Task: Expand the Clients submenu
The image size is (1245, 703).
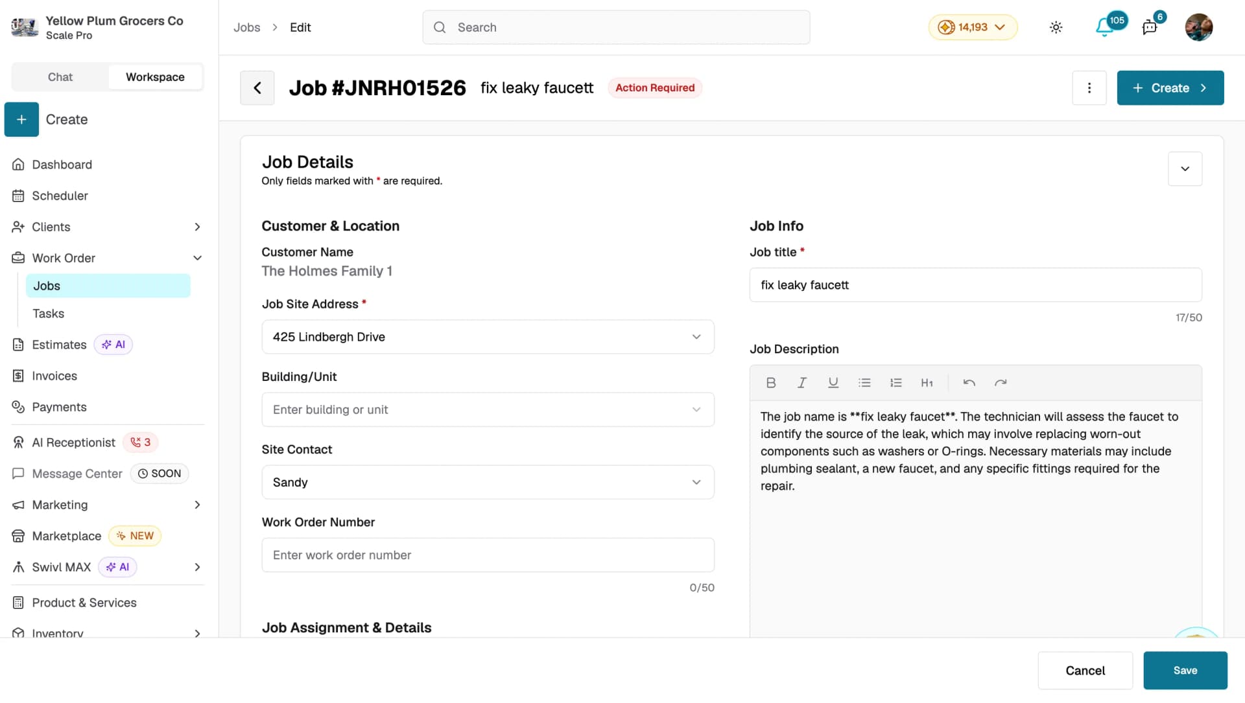Action: [197, 227]
